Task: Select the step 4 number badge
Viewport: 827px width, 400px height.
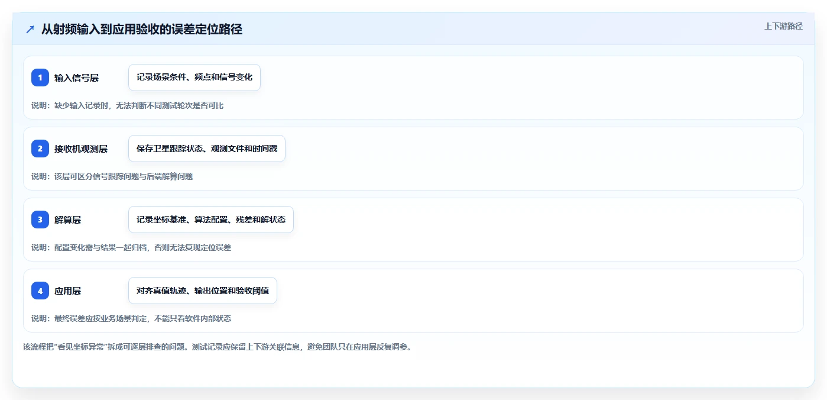Action: [x=40, y=291]
